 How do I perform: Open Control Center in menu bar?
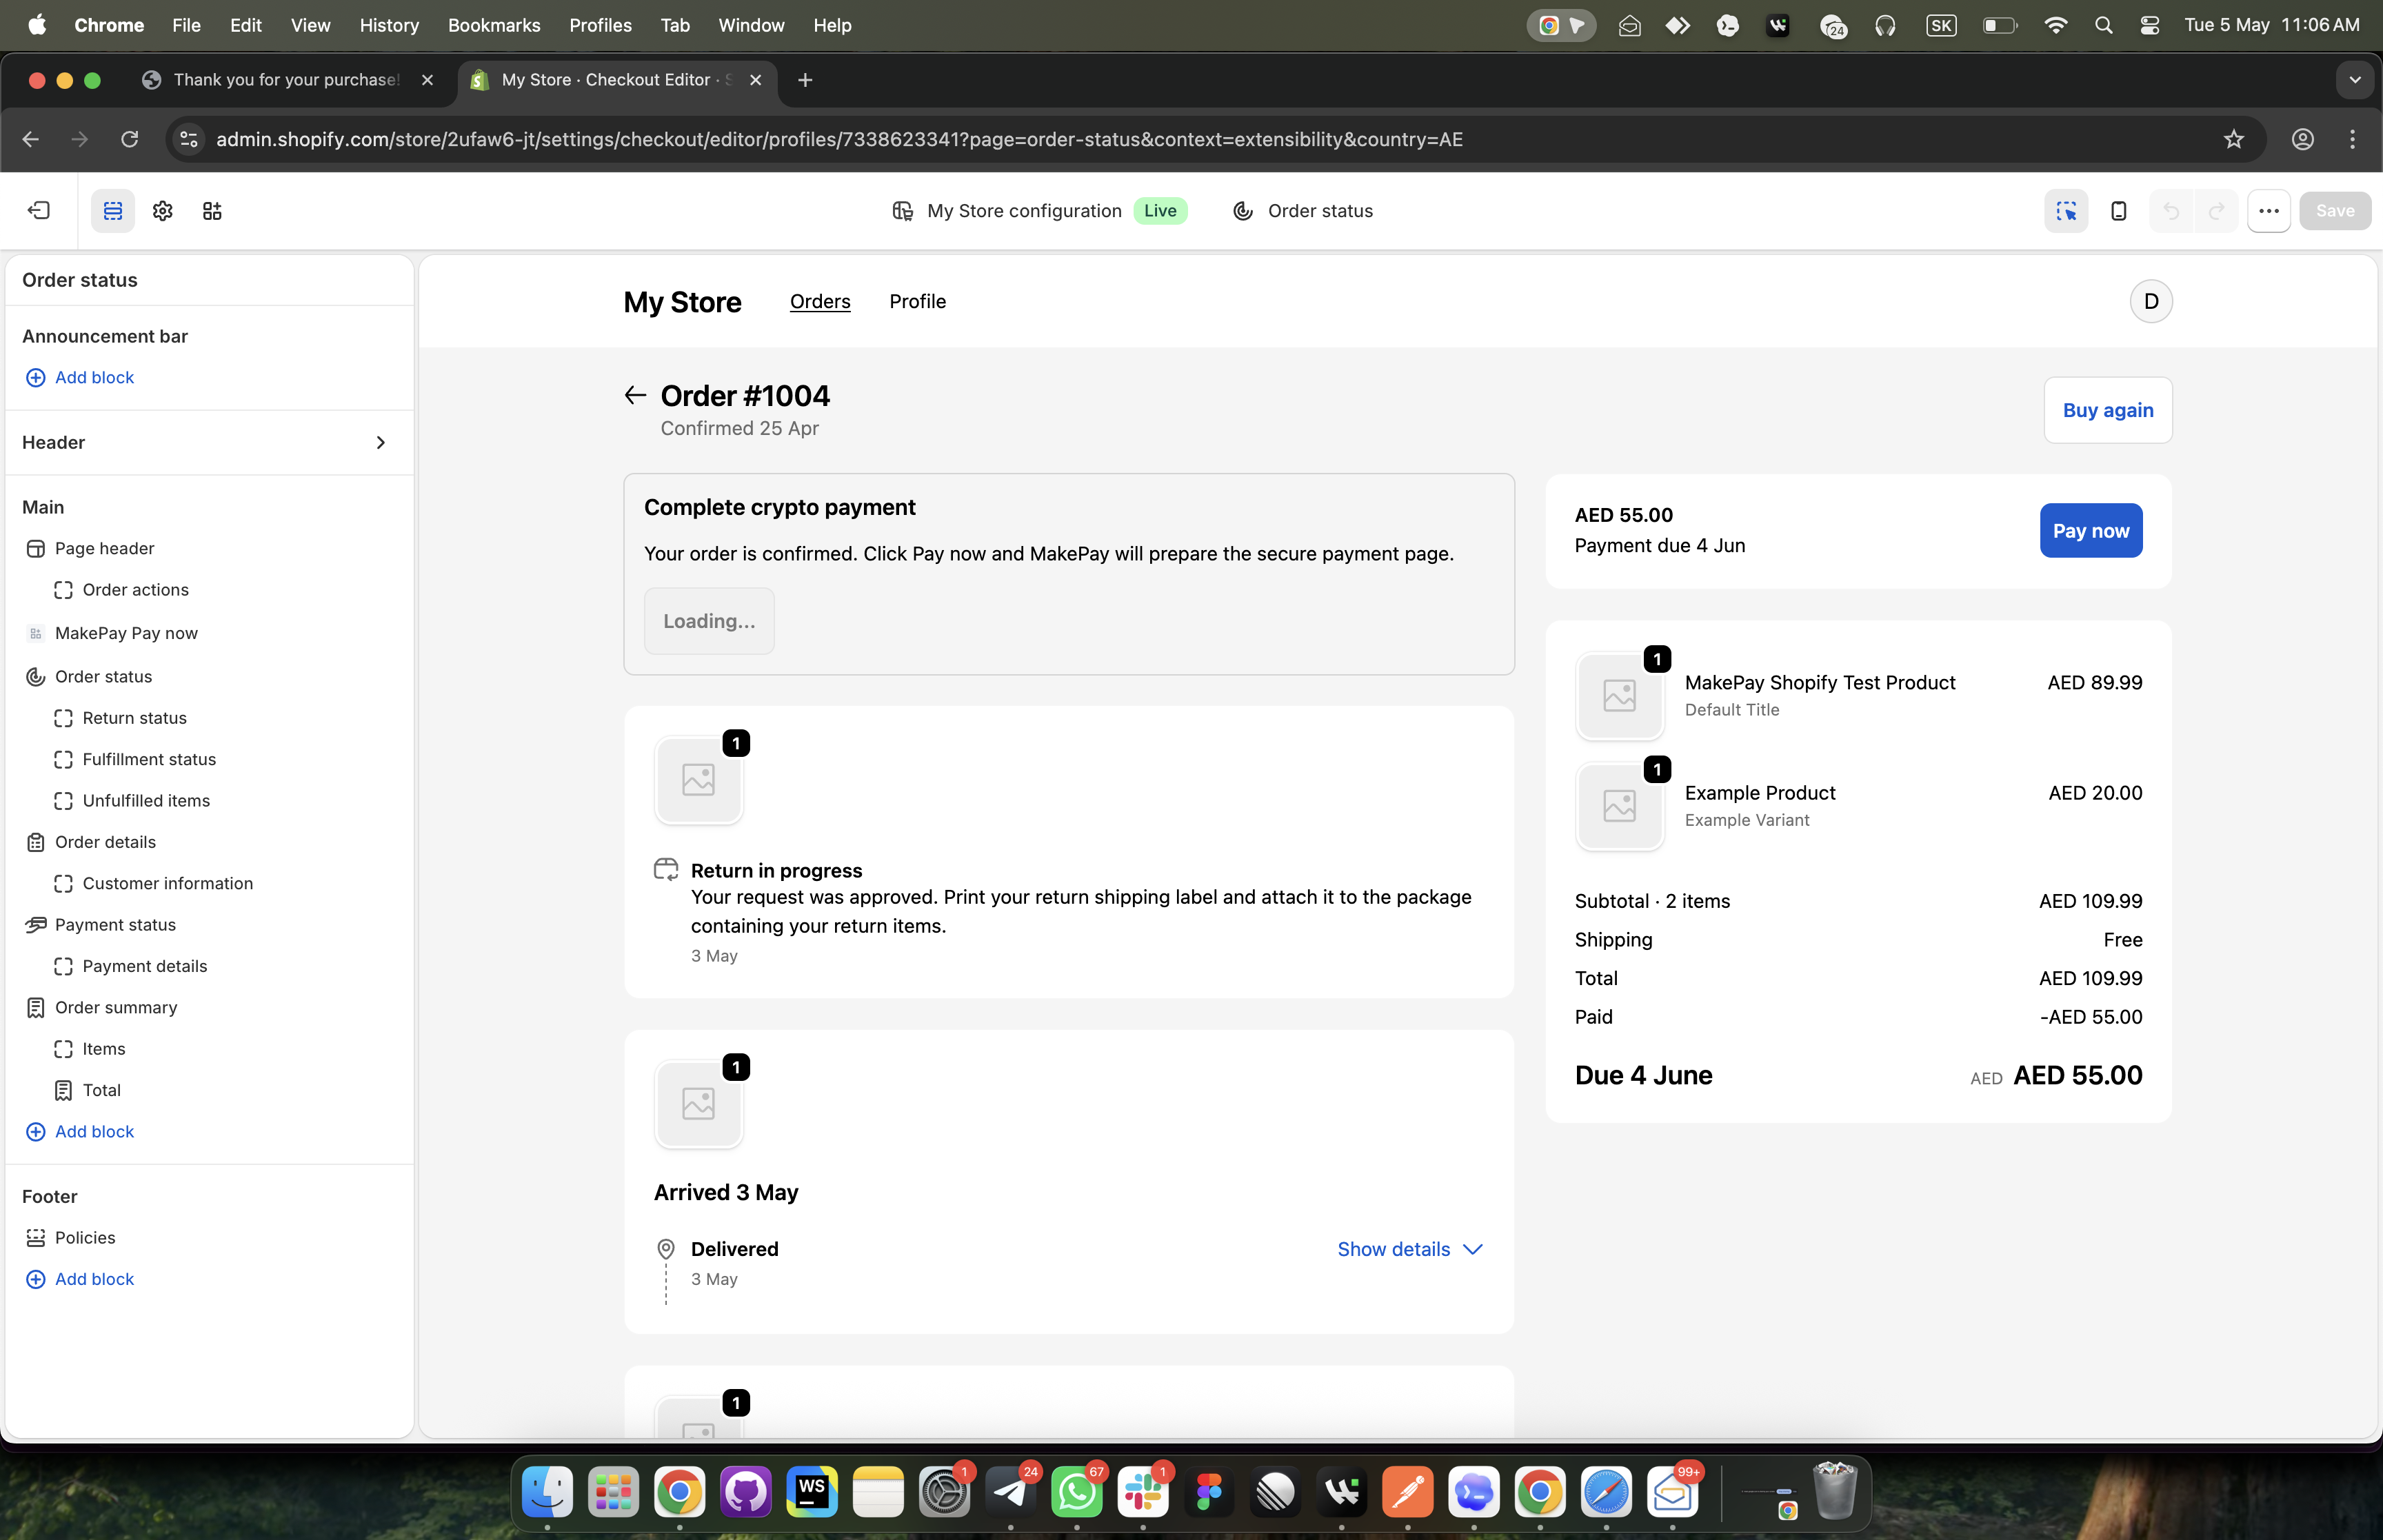click(2150, 25)
